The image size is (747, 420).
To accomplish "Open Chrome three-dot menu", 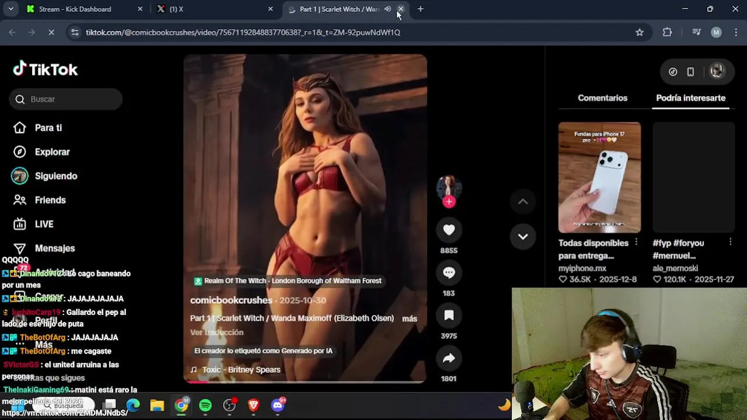I will coord(735,32).
